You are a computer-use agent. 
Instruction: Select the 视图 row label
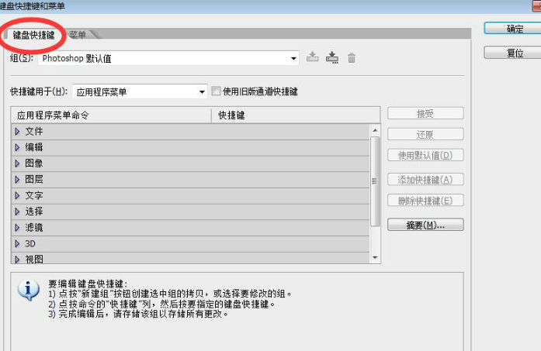pos(34,259)
